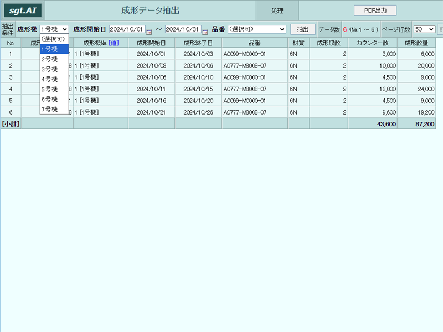Sort by 成形開始日 column header
This screenshot has width=443, height=332.
pos(151,43)
